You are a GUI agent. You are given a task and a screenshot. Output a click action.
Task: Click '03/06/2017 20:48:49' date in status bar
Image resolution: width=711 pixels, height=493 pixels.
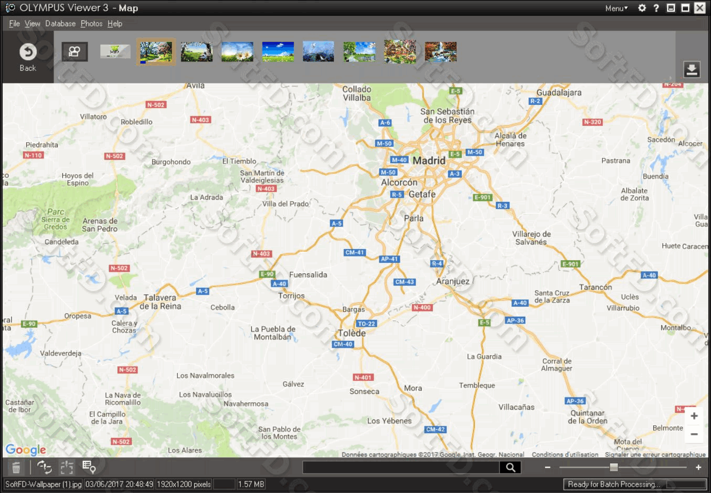pyautogui.click(x=119, y=484)
